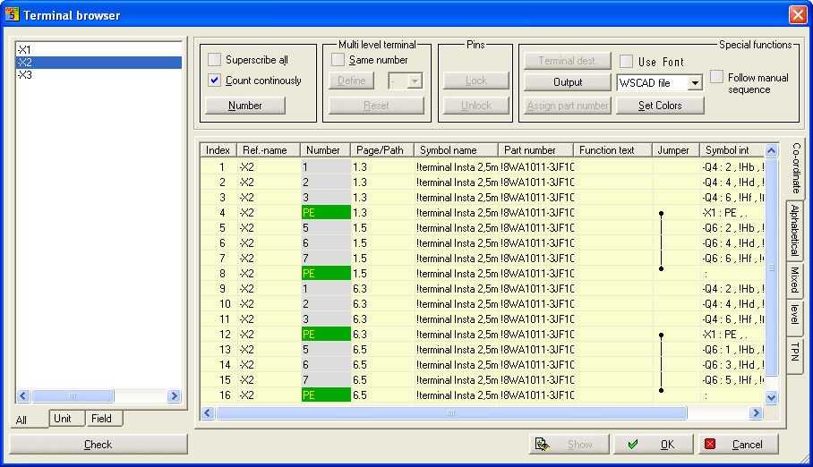The width and height of the screenshot is (813, 467).
Task: Click the strip list right scroll arrow
Action: [x=175, y=396]
